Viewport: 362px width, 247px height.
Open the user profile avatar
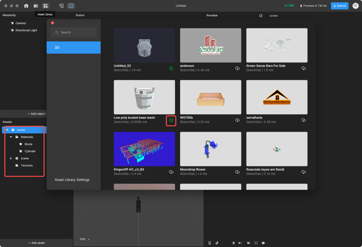356,6
